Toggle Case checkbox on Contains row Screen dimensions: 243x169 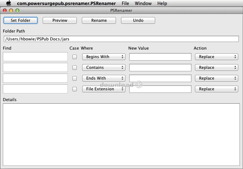point(75,68)
